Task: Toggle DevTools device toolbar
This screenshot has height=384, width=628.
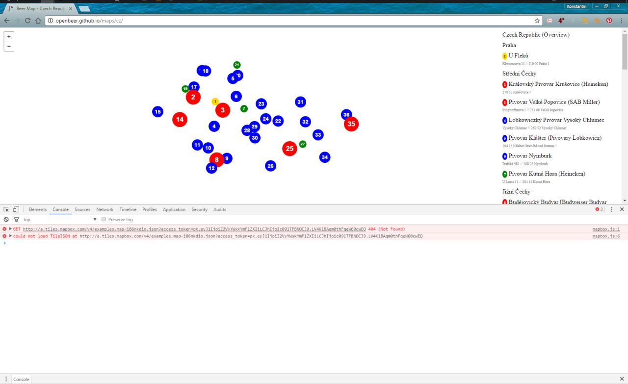Action: pyautogui.click(x=16, y=209)
